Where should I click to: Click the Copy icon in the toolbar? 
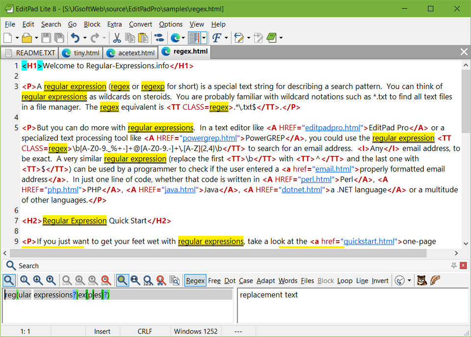coord(130,38)
